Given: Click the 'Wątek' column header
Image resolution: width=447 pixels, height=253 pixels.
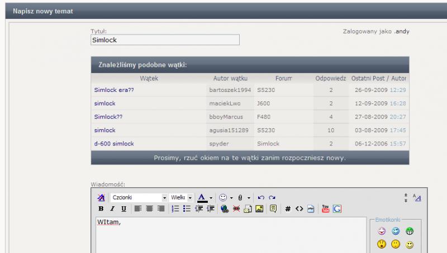Looking at the screenshot, I should pyautogui.click(x=149, y=78).
